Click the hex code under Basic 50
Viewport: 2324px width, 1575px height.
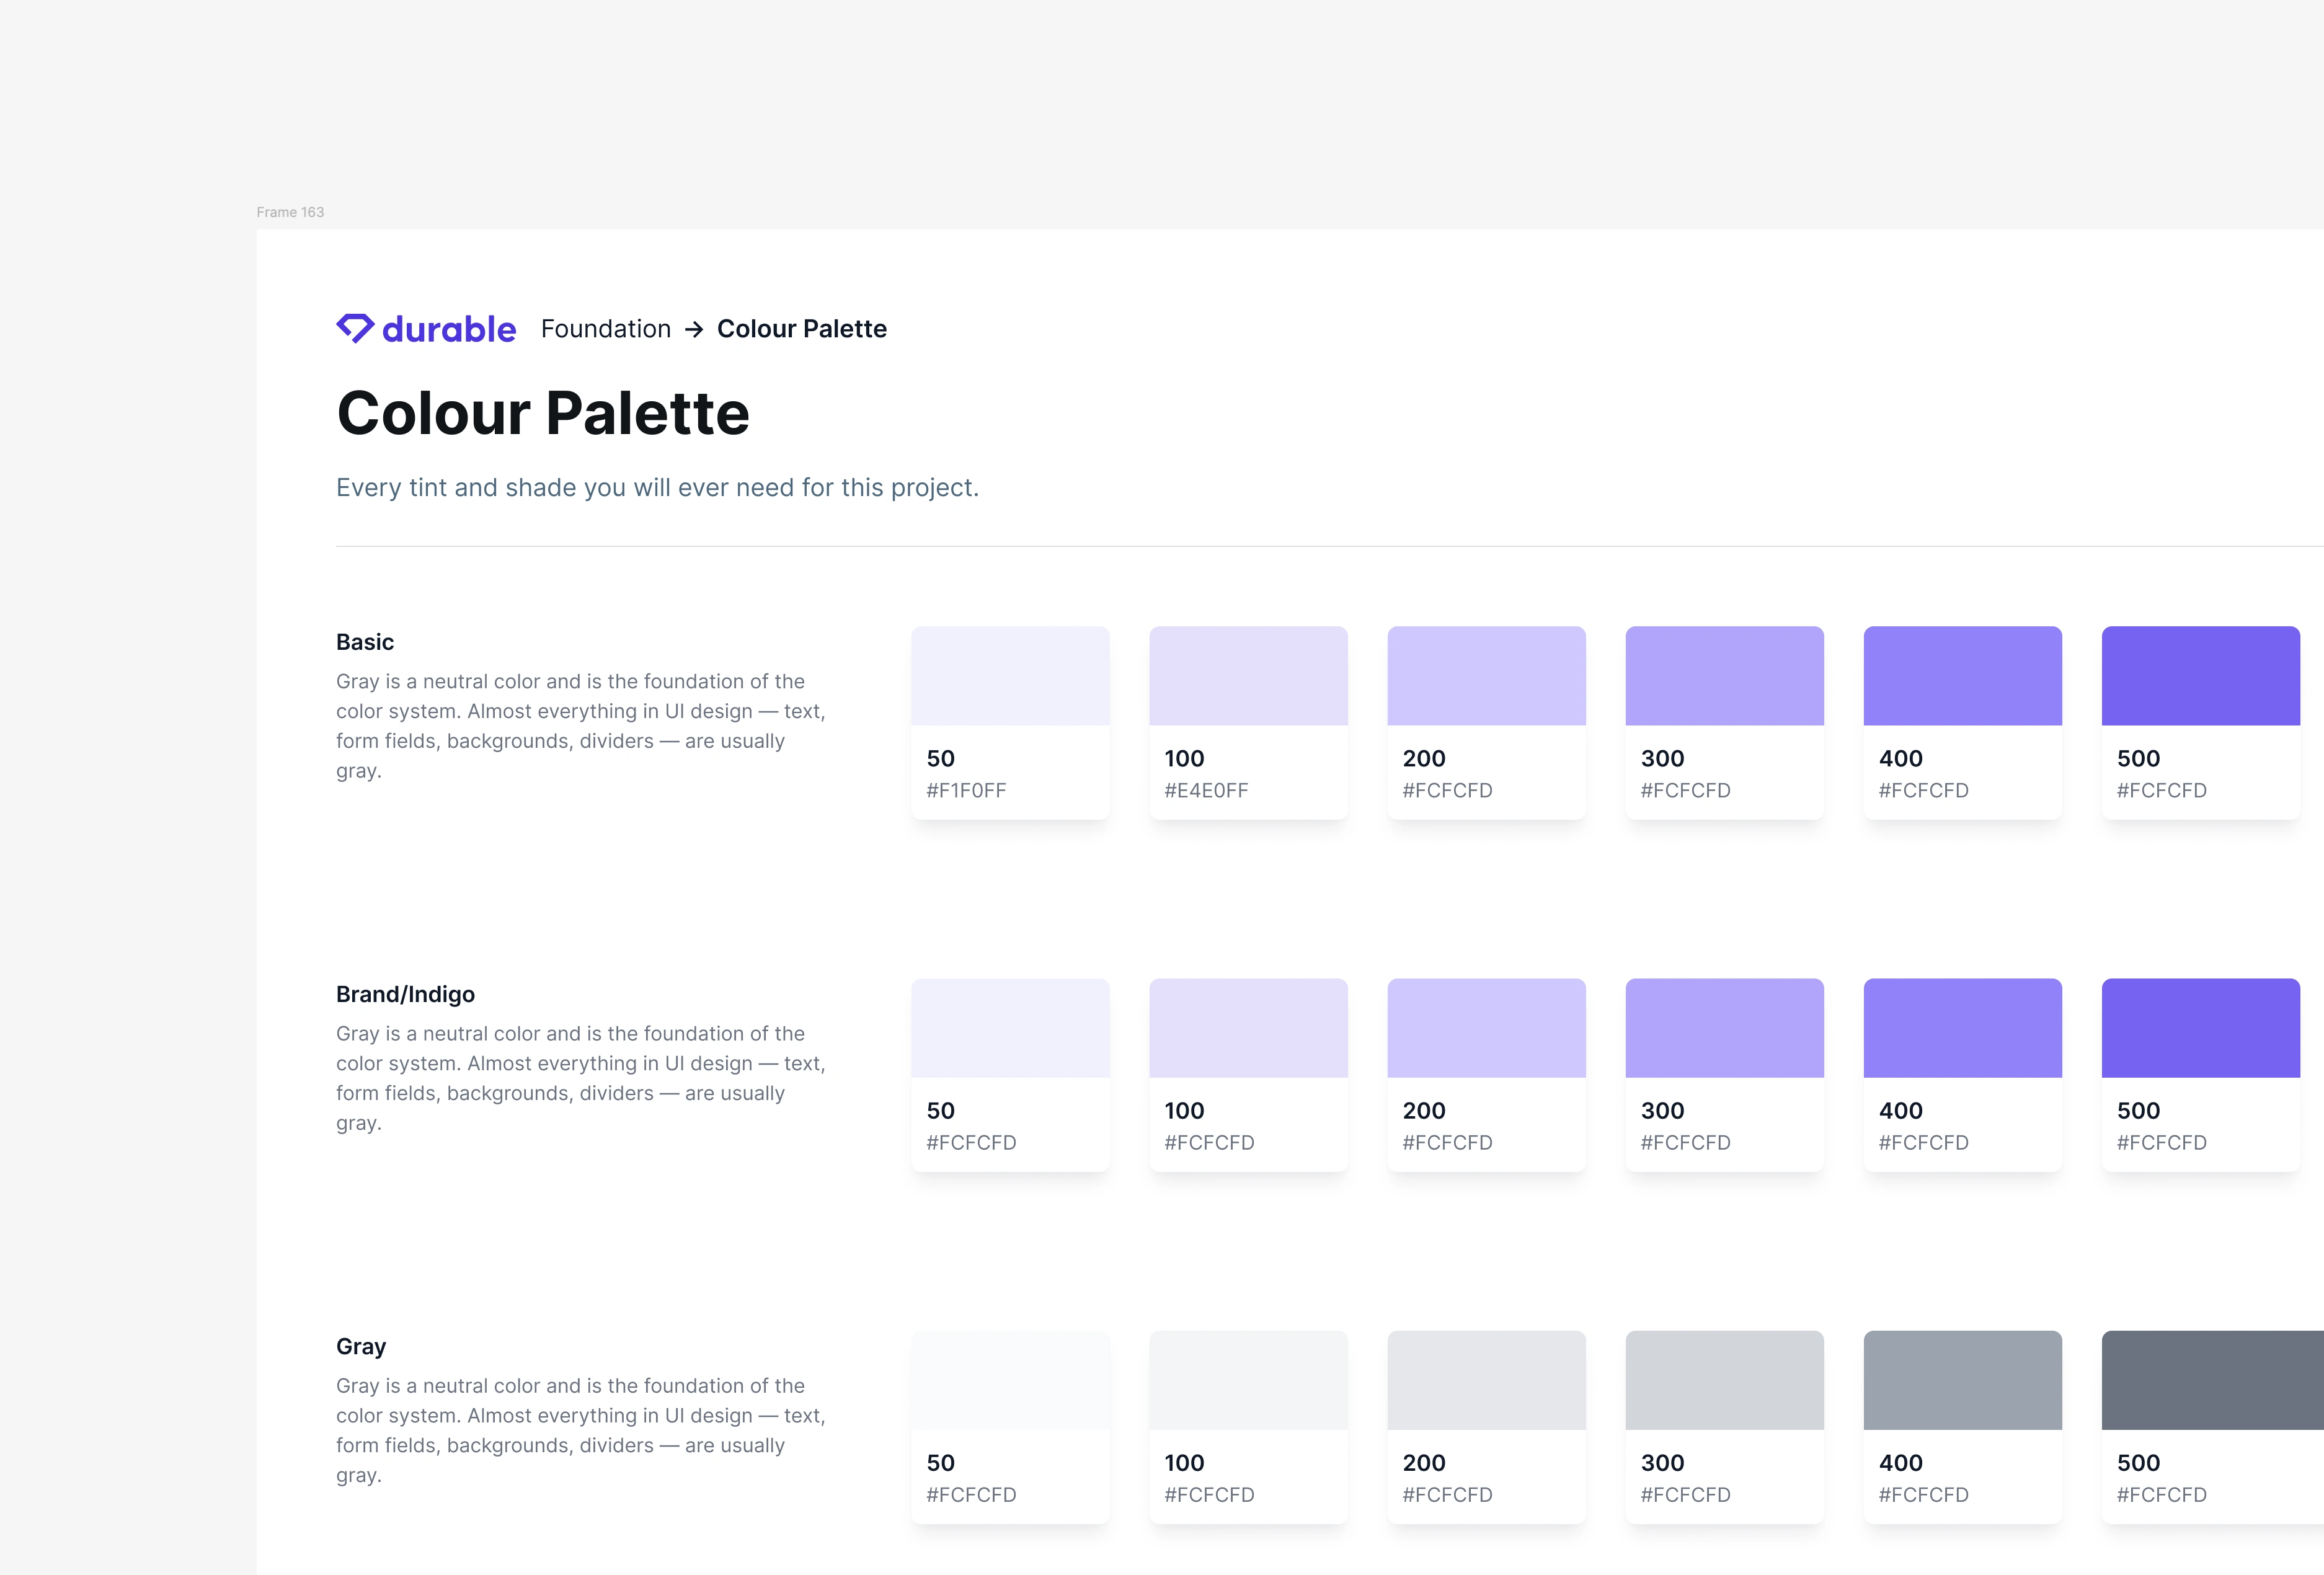pos(968,790)
